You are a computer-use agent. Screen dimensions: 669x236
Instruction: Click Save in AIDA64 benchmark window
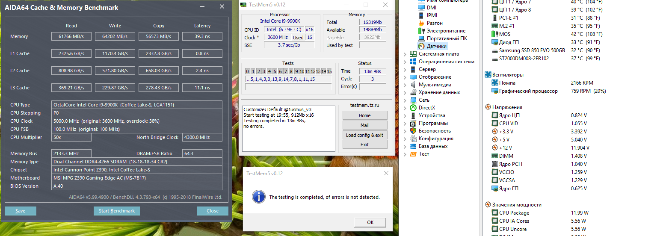tap(21, 211)
